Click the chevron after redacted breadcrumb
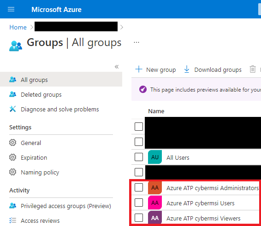261x226 pixels. tap(122, 27)
